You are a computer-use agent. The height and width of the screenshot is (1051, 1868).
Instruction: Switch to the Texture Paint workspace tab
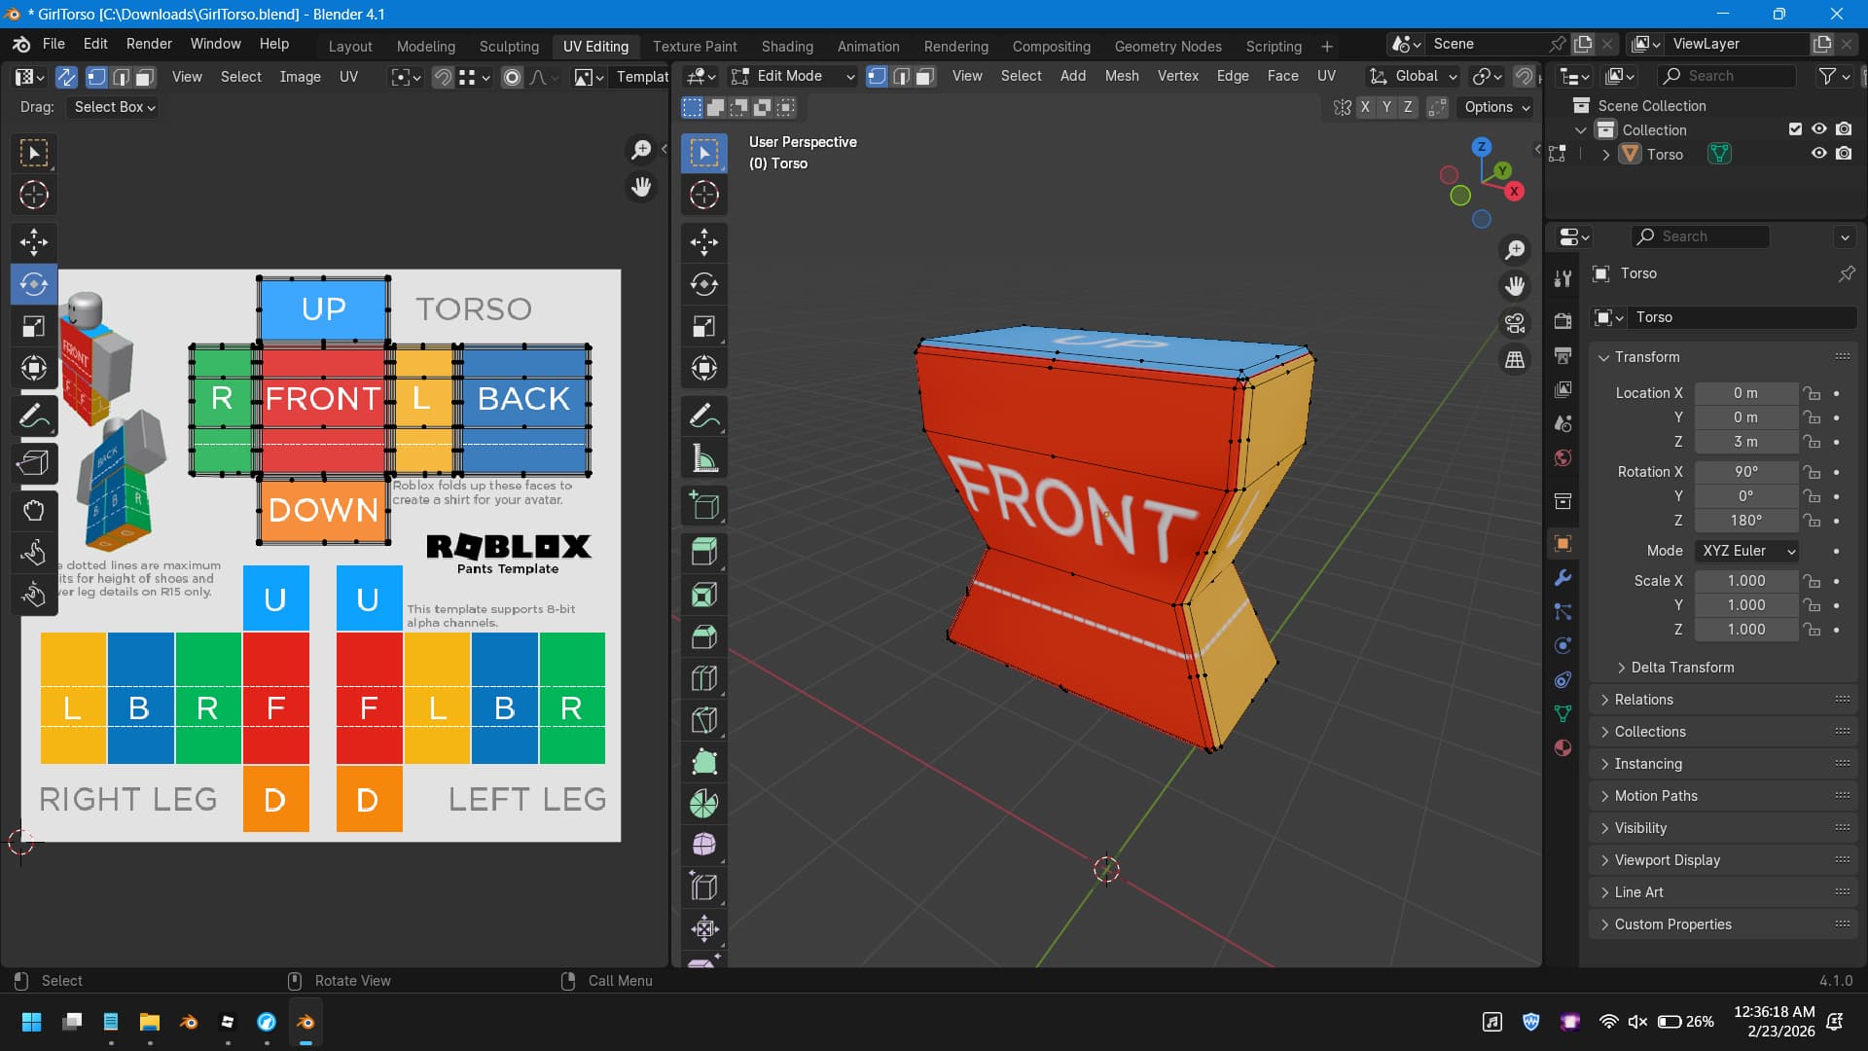pyautogui.click(x=694, y=46)
